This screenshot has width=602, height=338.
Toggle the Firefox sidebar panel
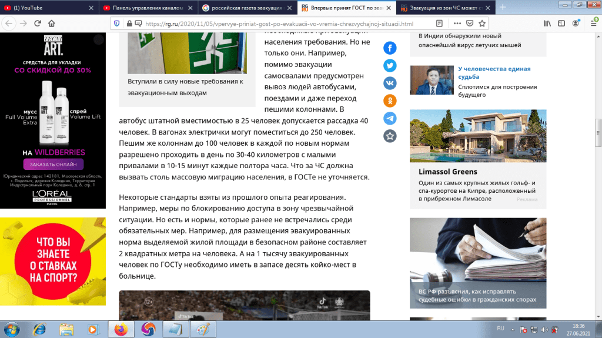(x=561, y=24)
